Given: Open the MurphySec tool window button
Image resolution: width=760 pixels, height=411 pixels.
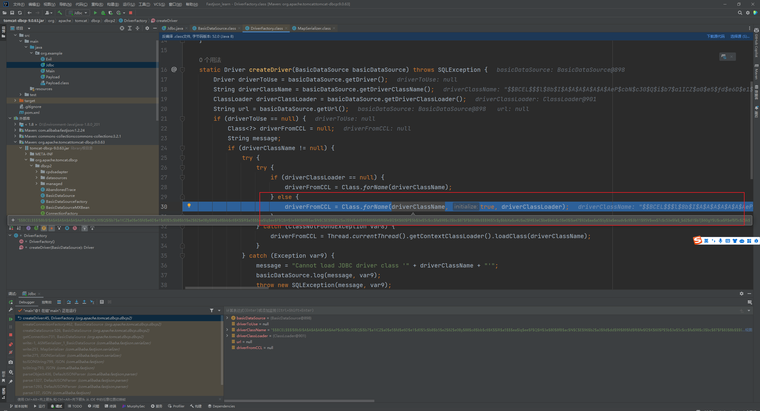Looking at the screenshot, I should pos(134,406).
